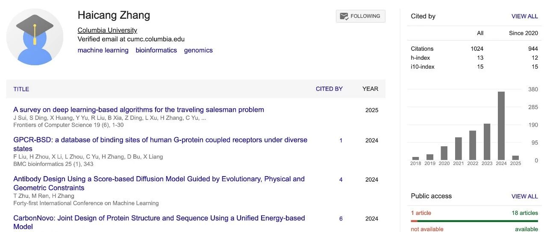Open the genomics interest tag
Image resolution: width=547 pixels, height=232 pixels.
[198, 50]
